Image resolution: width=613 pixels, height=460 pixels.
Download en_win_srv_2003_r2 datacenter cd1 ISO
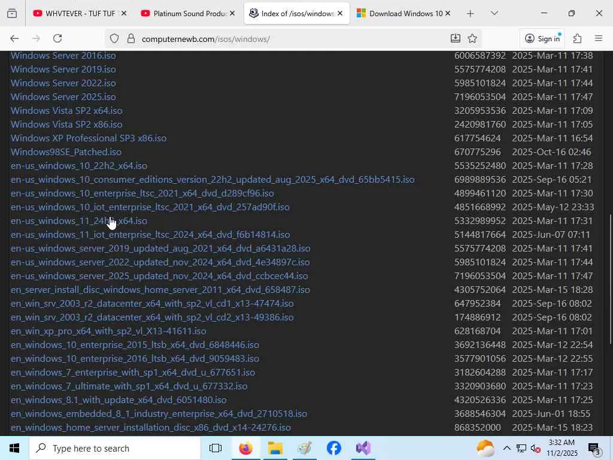click(152, 304)
